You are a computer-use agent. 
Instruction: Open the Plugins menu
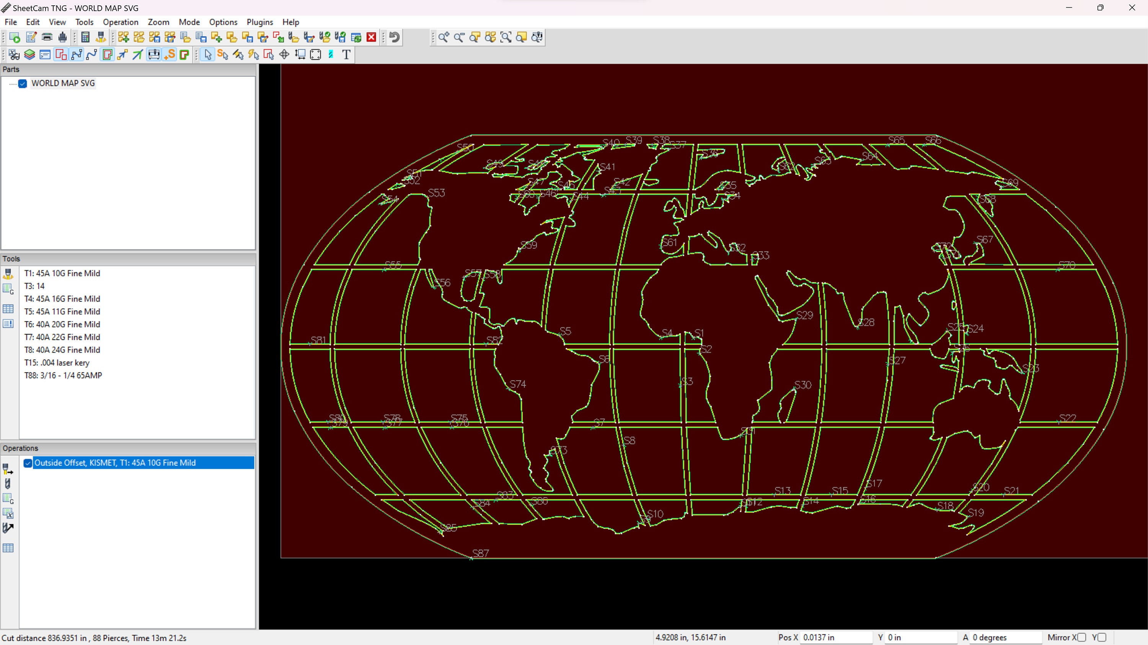[260, 22]
